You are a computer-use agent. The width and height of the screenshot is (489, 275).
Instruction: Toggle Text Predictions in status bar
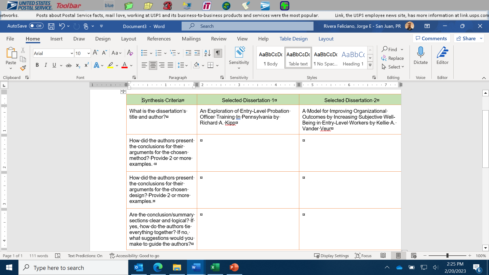point(85,256)
